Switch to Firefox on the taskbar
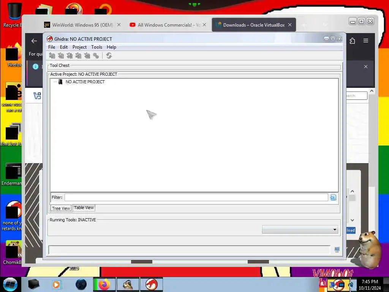 click(104, 284)
